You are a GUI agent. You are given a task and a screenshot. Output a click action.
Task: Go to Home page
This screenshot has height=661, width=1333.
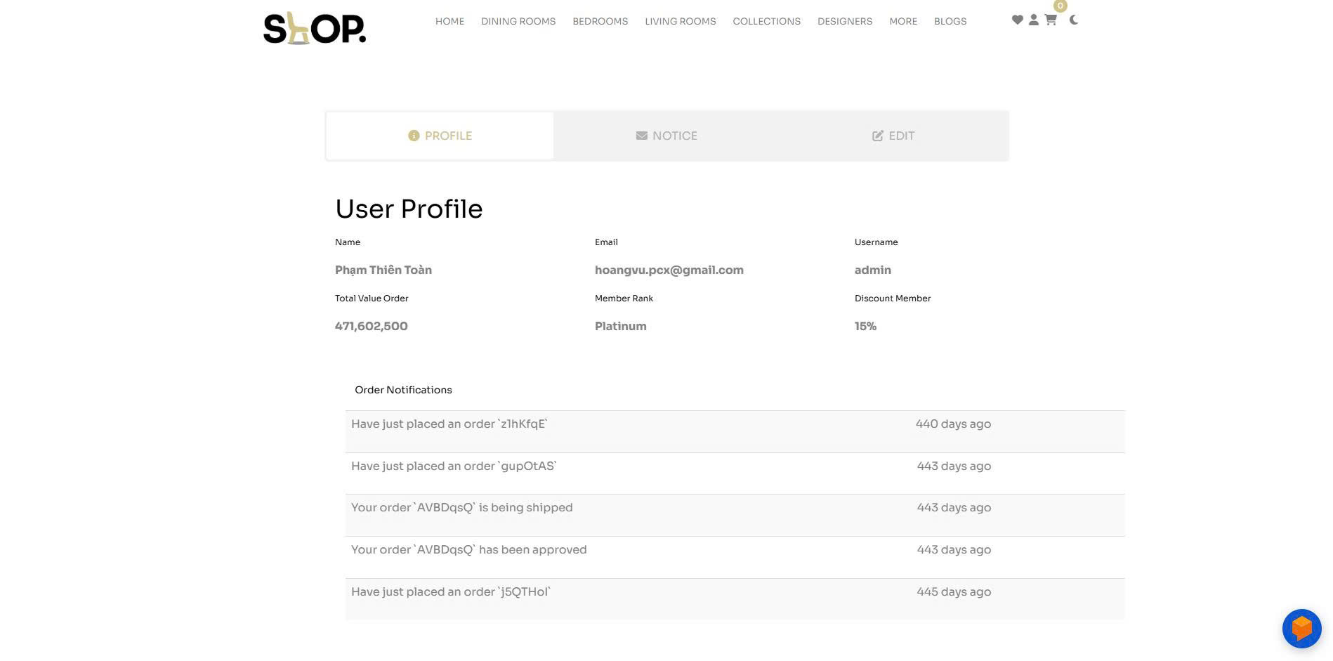(x=449, y=21)
